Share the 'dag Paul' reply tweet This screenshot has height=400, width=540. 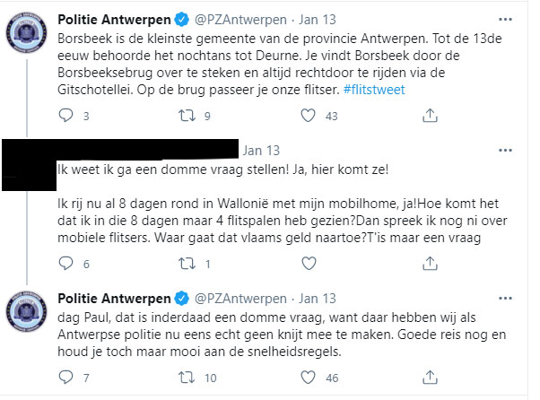430,378
